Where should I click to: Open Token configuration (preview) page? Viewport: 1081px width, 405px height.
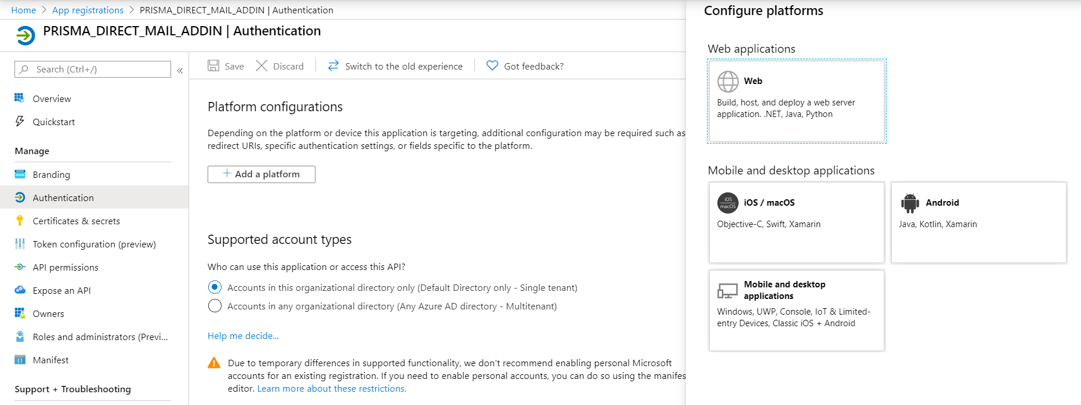pos(94,244)
